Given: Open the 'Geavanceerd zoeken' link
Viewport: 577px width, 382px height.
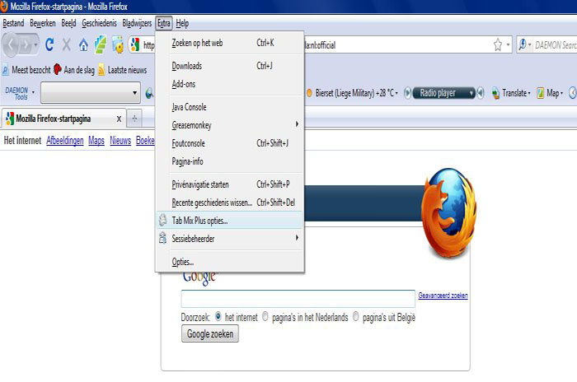Looking at the screenshot, I should [x=443, y=296].
